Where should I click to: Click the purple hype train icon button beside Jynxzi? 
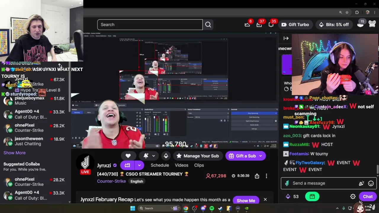point(127,165)
